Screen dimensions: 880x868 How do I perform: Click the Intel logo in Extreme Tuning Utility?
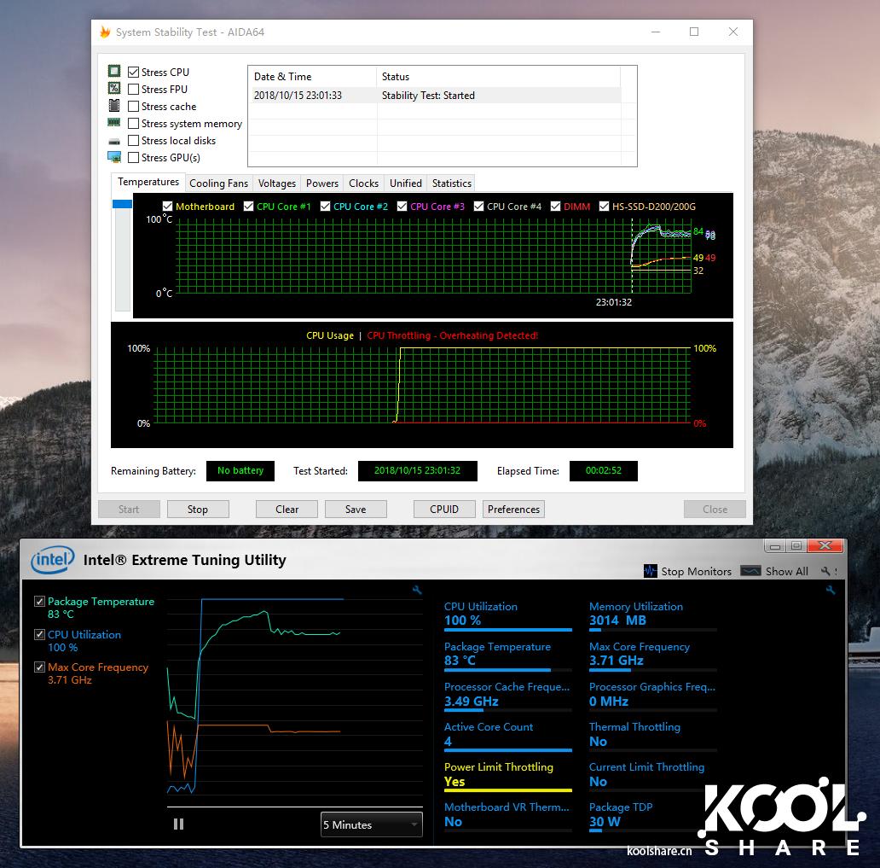tap(52, 560)
